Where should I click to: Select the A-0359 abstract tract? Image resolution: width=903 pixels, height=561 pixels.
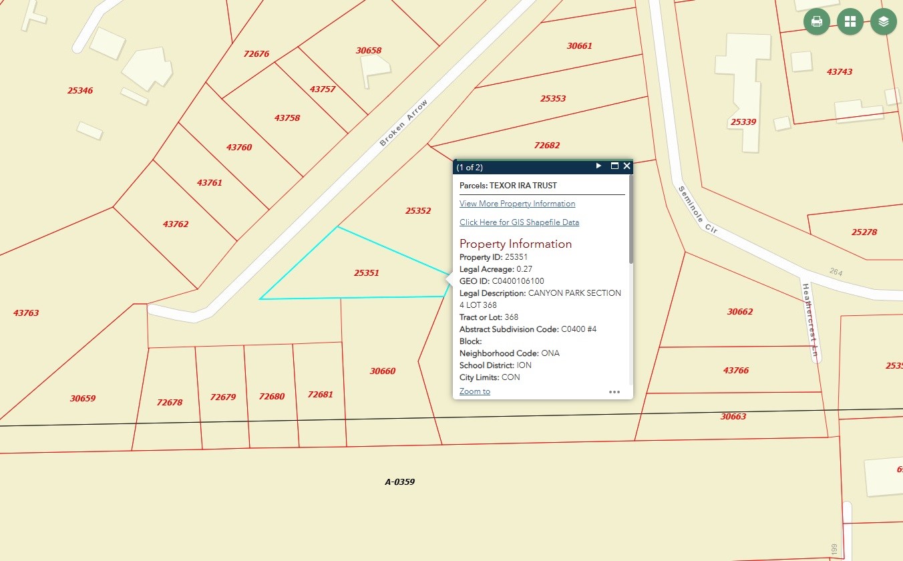(x=400, y=482)
